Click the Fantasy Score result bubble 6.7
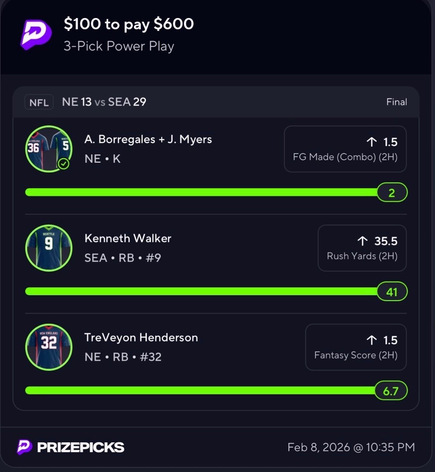The width and height of the screenshot is (435, 472). click(391, 390)
